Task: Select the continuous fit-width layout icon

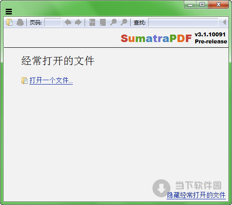Action: (93, 22)
